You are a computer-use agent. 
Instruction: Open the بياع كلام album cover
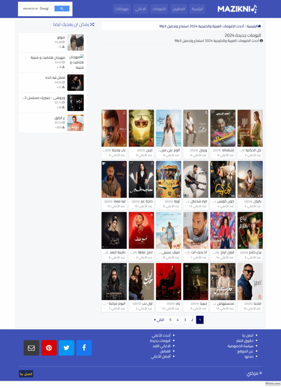[250, 230]
